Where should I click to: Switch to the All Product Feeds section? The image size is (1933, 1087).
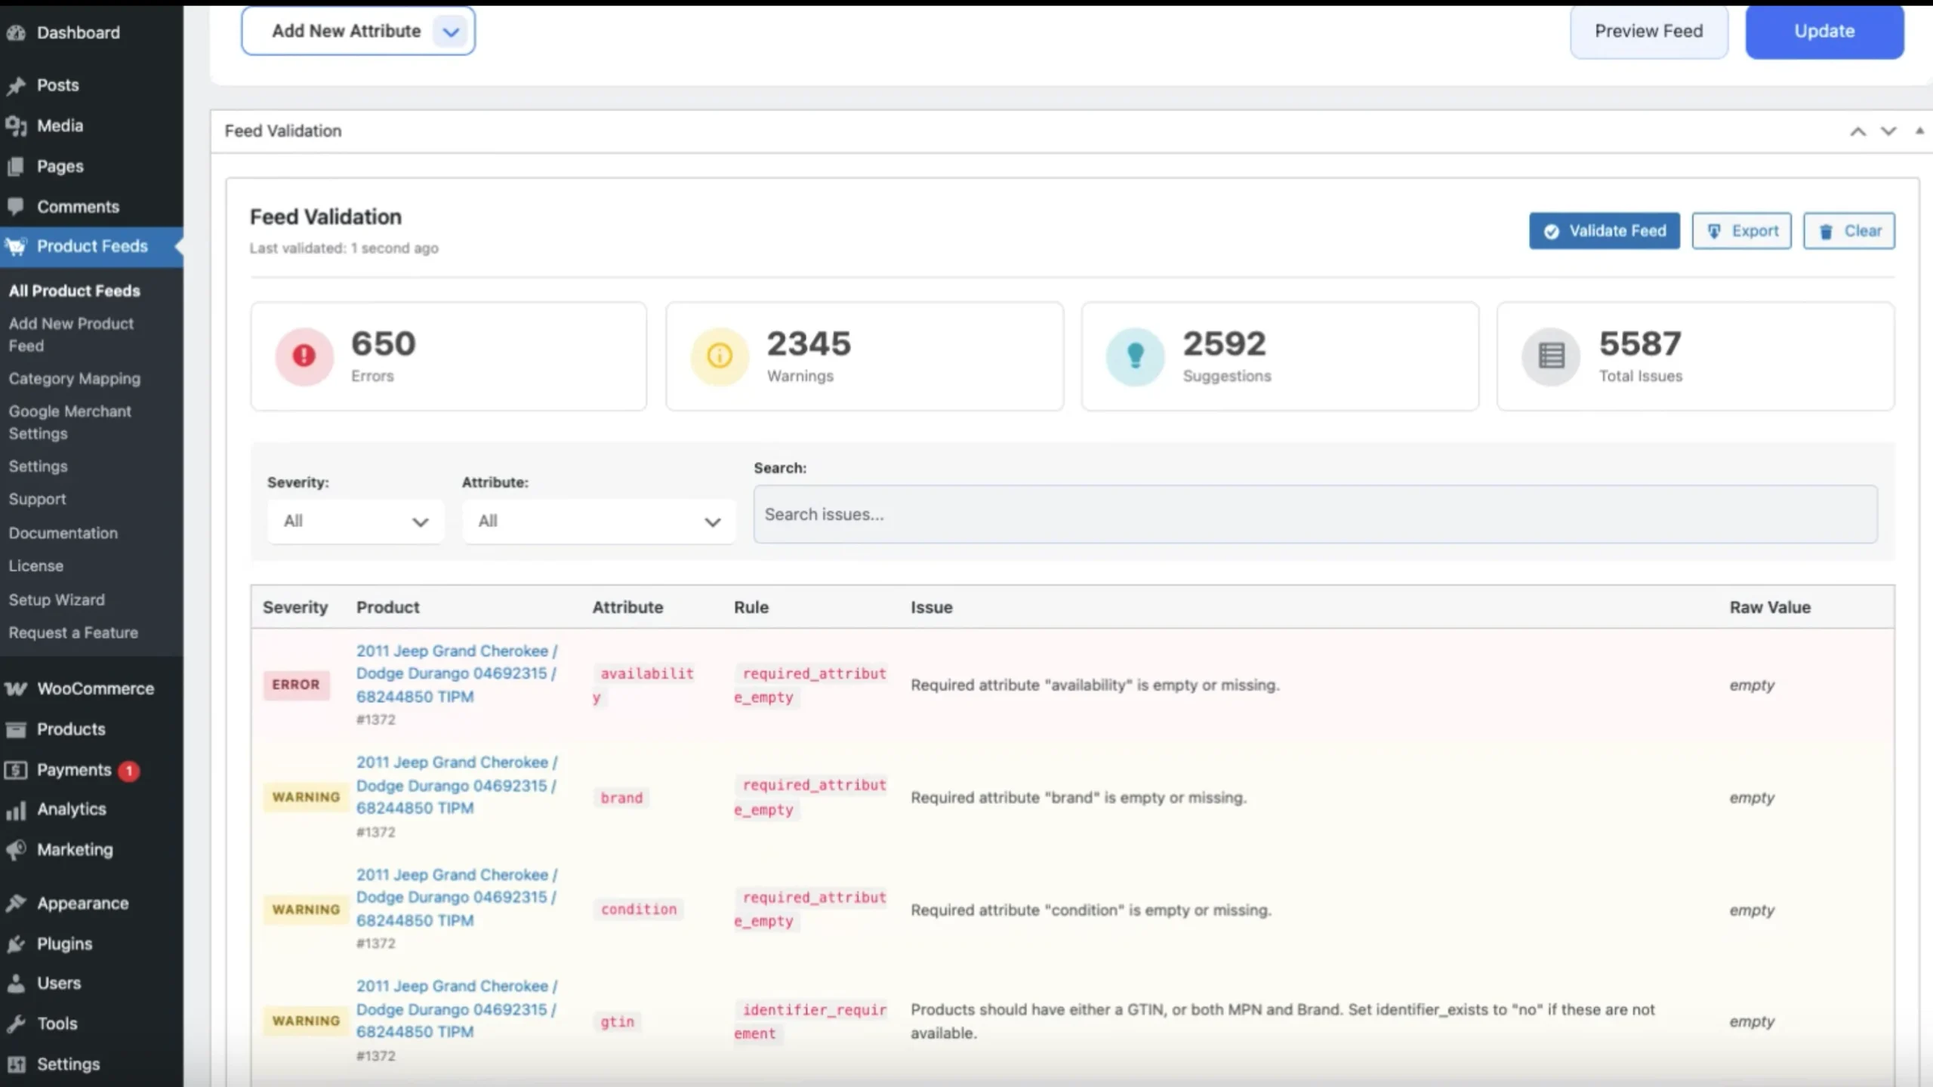[x=74, y=291]
